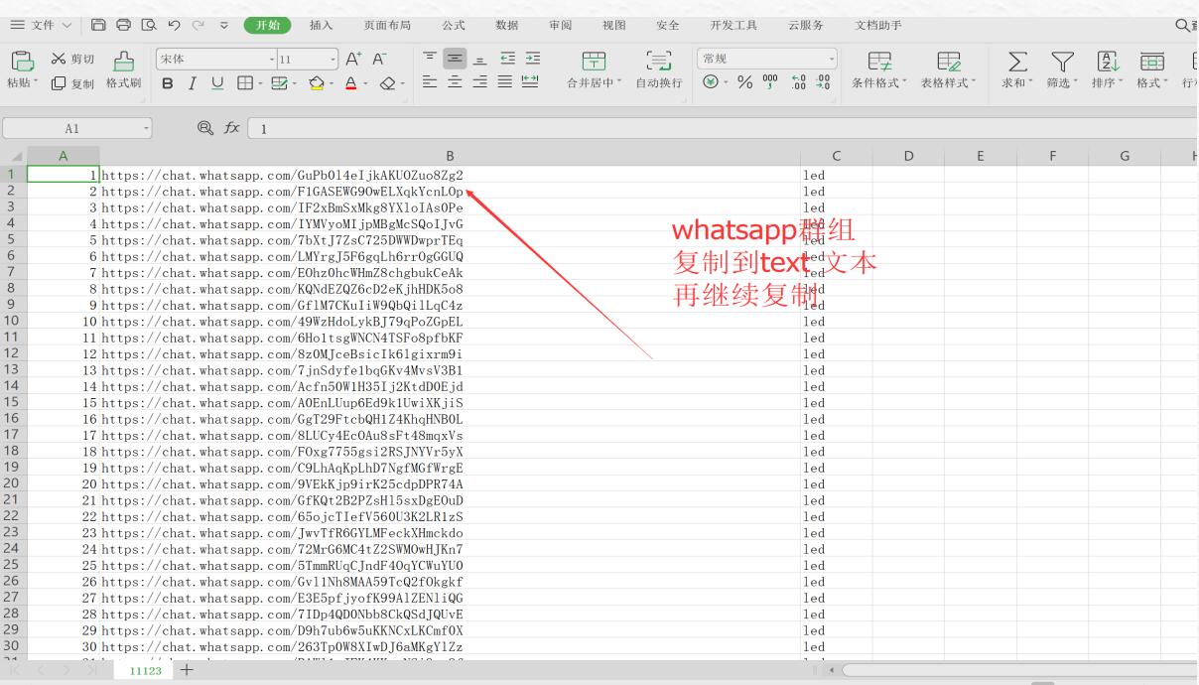Toggle auto wrap text (自动换行)
1199x685 pixels.
pyautogui.click(x=658, y=70)
